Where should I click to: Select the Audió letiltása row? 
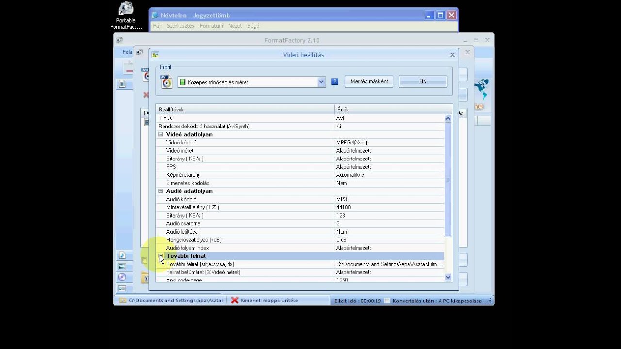point(300,232)
